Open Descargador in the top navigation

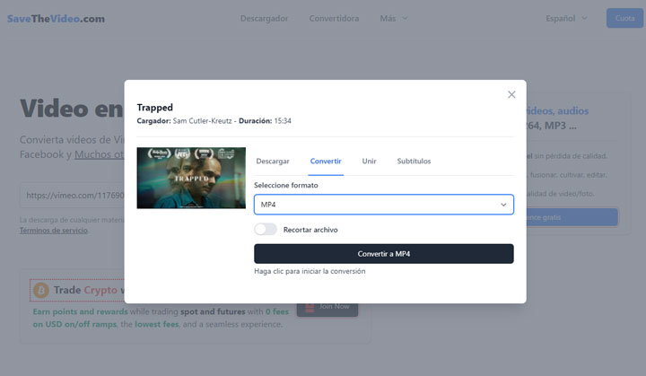tap(264, 19)
